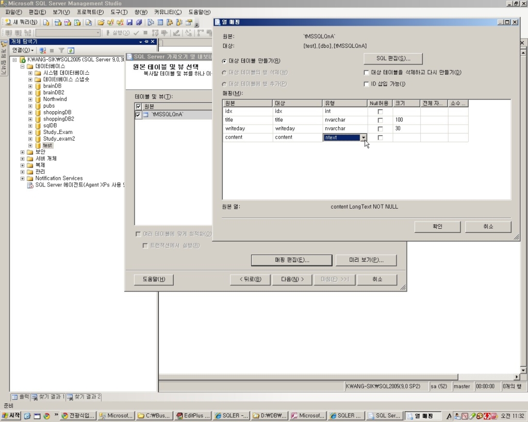528x422 pixels.
Task: Switch to the 찾기 결과 1 tab
Action: pos(48,397)
